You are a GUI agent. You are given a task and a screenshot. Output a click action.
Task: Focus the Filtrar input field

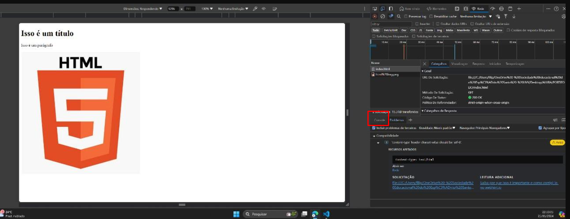pyautogui.click(x=391, y=24)
